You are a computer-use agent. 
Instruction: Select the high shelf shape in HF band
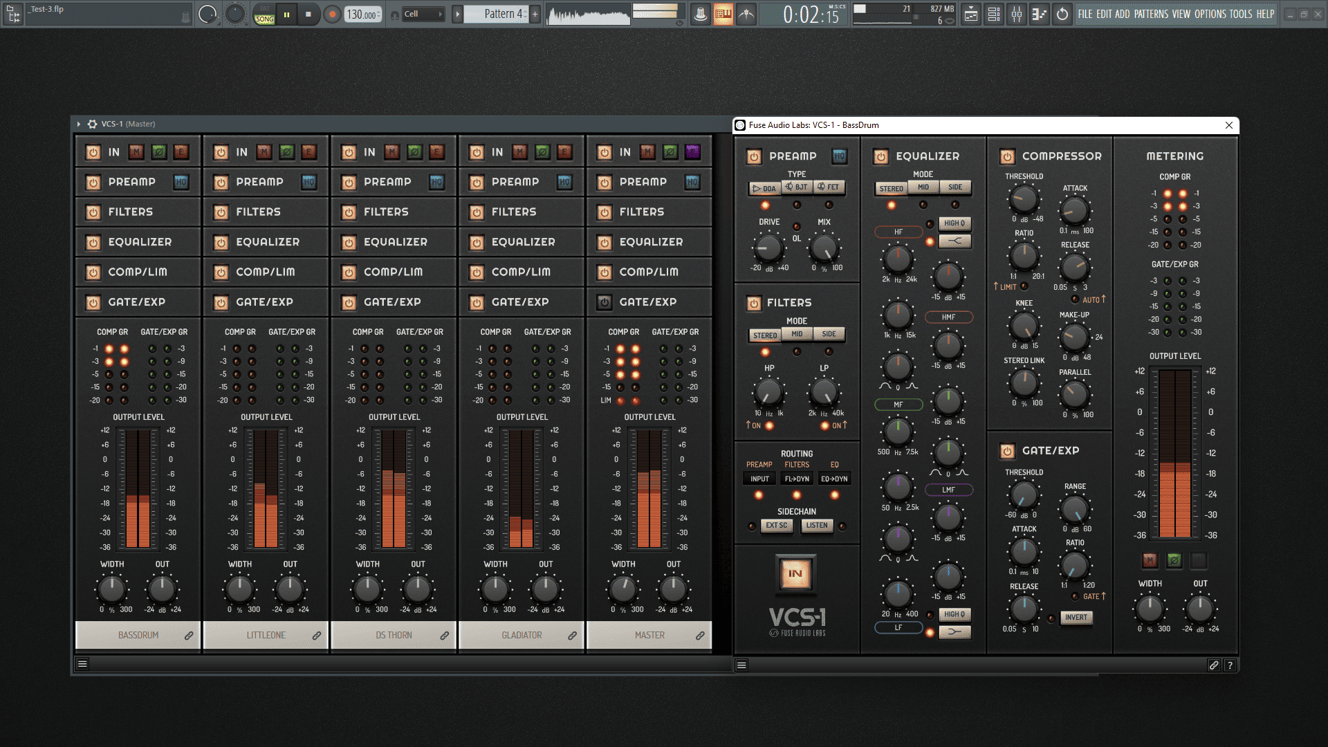[x=954, y=241]
